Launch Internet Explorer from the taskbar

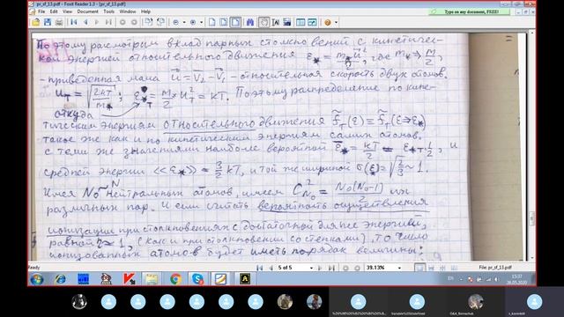(x=60, y=279)
